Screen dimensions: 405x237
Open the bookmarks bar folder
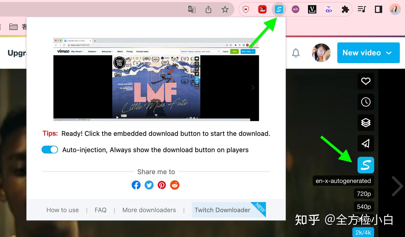13,27
